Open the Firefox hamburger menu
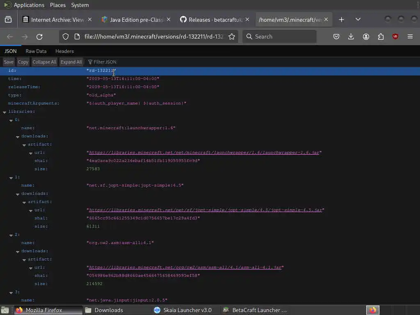The image size is (420, 315). point(410,37)
